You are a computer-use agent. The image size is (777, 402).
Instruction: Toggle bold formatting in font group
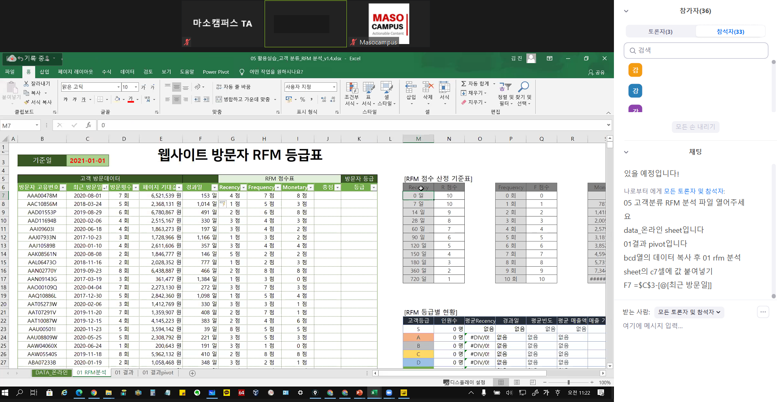click(66, 99)
